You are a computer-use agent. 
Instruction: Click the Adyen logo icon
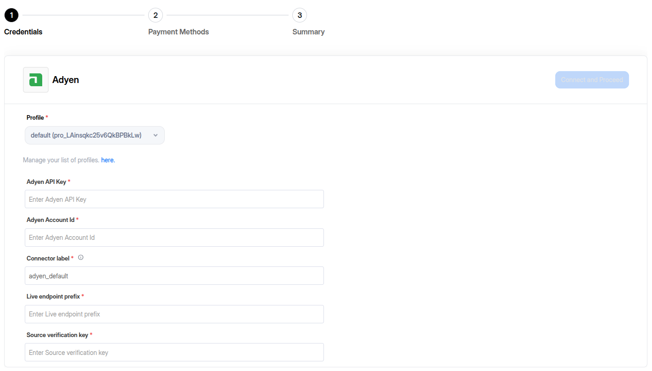(36, 80)
